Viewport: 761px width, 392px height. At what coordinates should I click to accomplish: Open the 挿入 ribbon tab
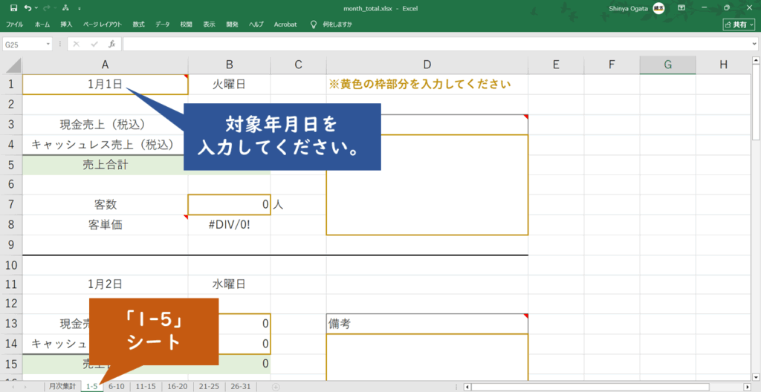[x=66, y=24]
